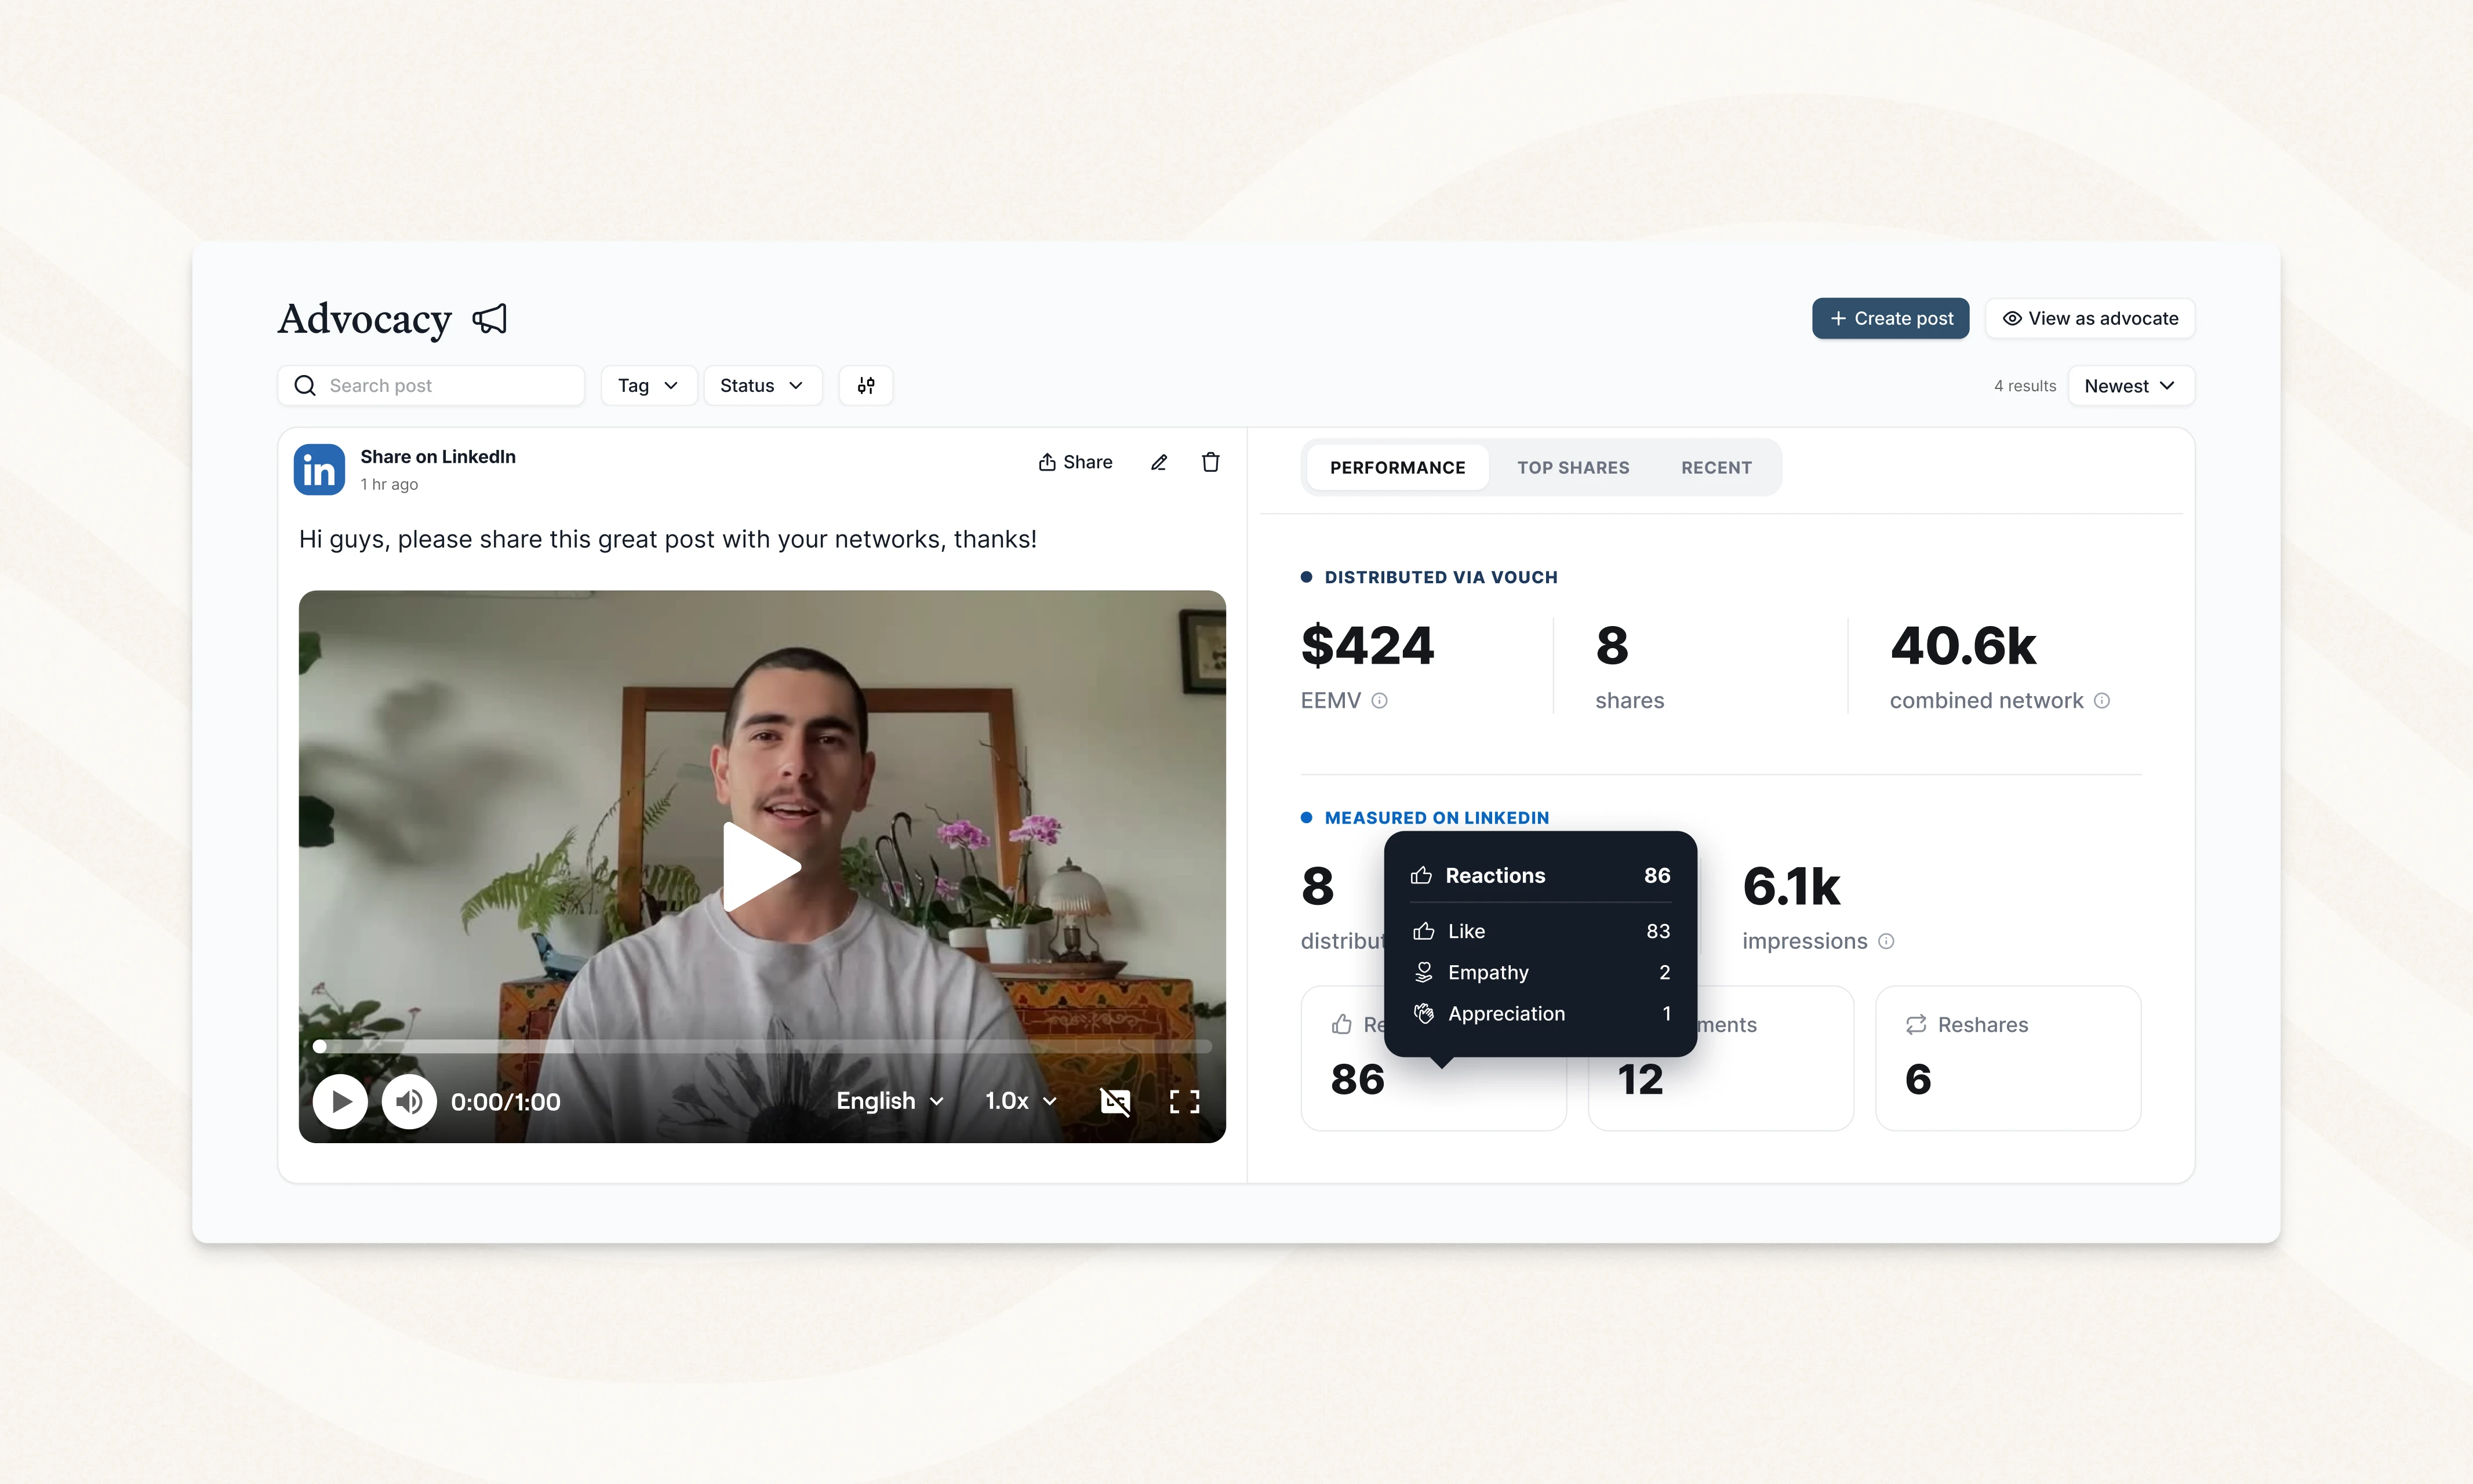2473x1484 pixels.
Task: Click the Like thumbs-up icon in tooltip
Action: click(1424, 931)
